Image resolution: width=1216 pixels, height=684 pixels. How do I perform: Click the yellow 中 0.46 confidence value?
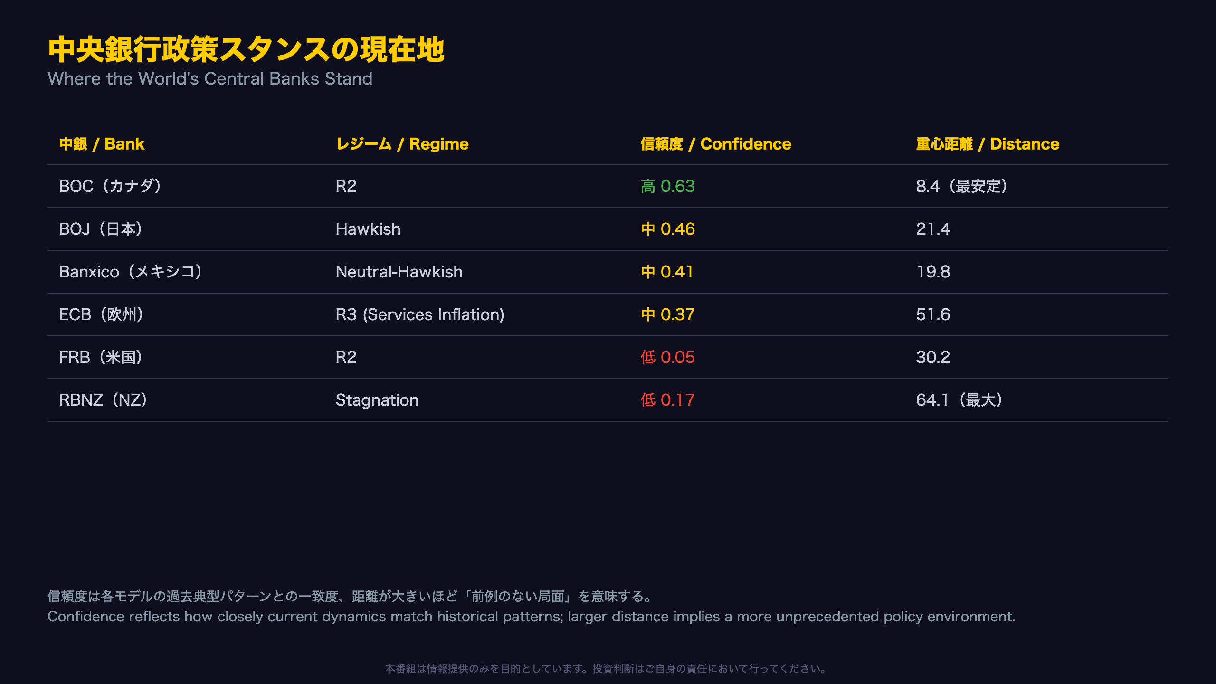coord(667,229)
